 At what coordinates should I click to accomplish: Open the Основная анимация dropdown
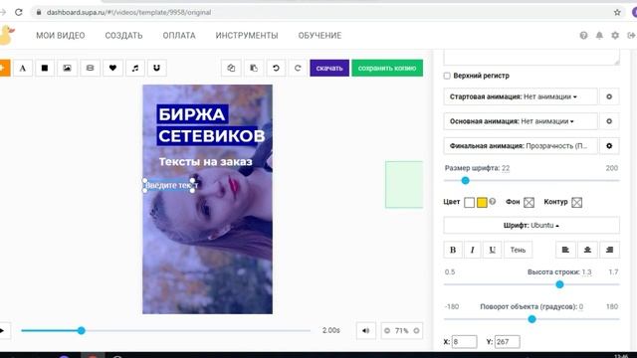pyautogui.click(x=521, y=121)
